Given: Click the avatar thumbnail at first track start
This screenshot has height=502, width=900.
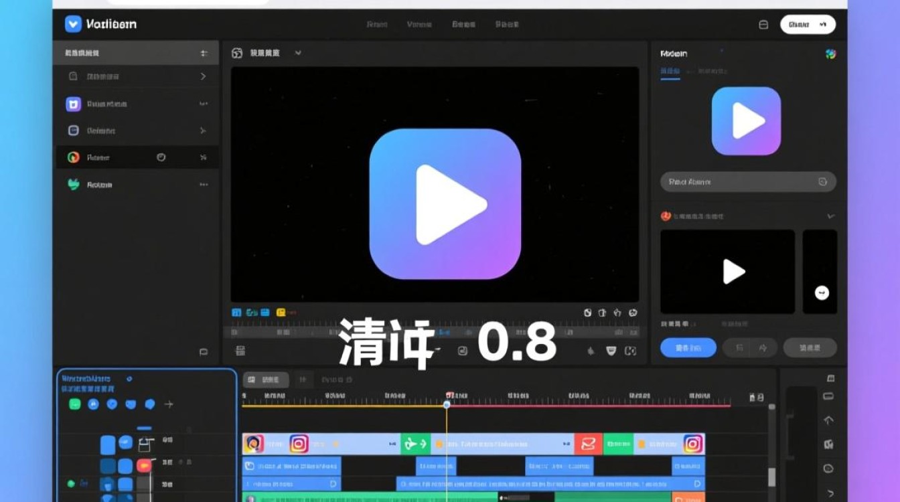Looking at the screenshot, I should (253, 444).
